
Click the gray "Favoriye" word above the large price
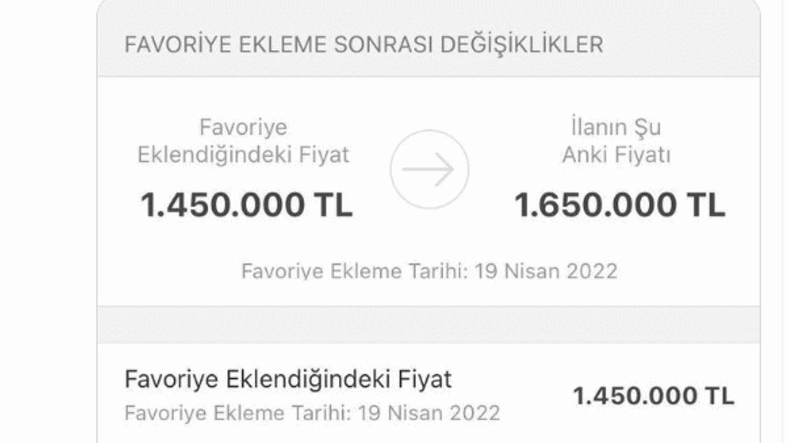click(243, 128)
